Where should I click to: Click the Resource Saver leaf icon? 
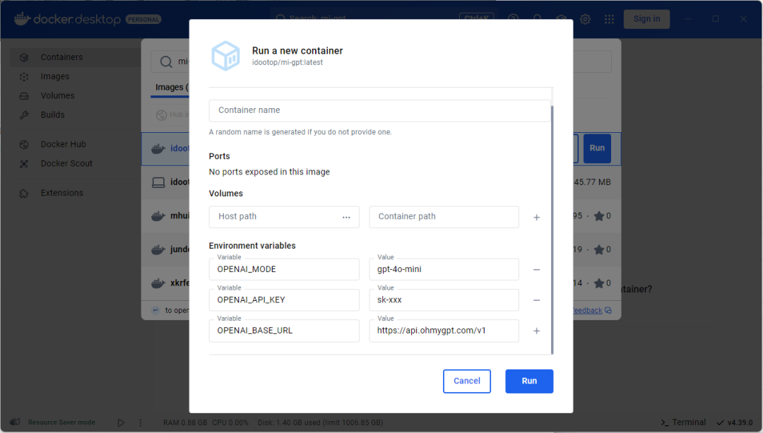tap(15, 422)
